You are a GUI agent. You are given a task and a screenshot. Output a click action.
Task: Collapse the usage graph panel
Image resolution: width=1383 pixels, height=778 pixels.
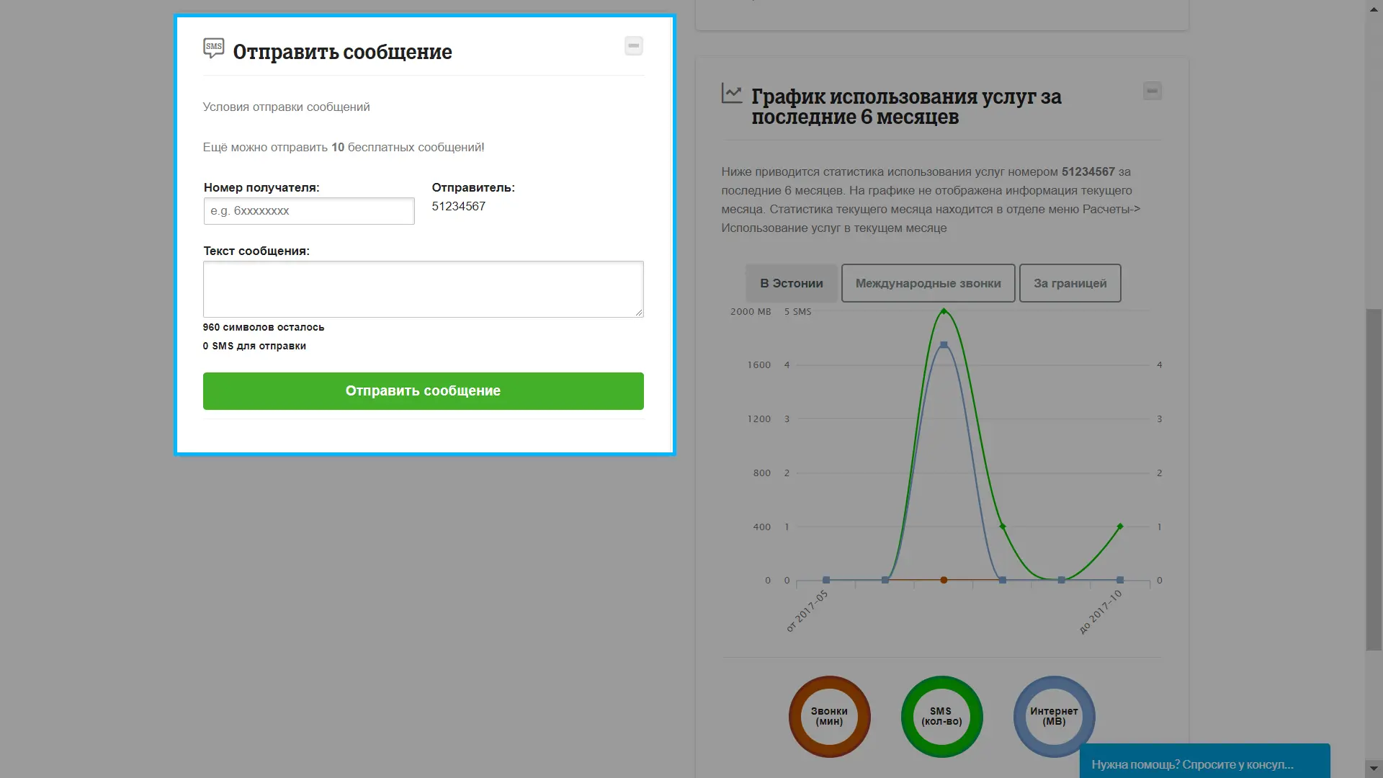[1152, 91]
